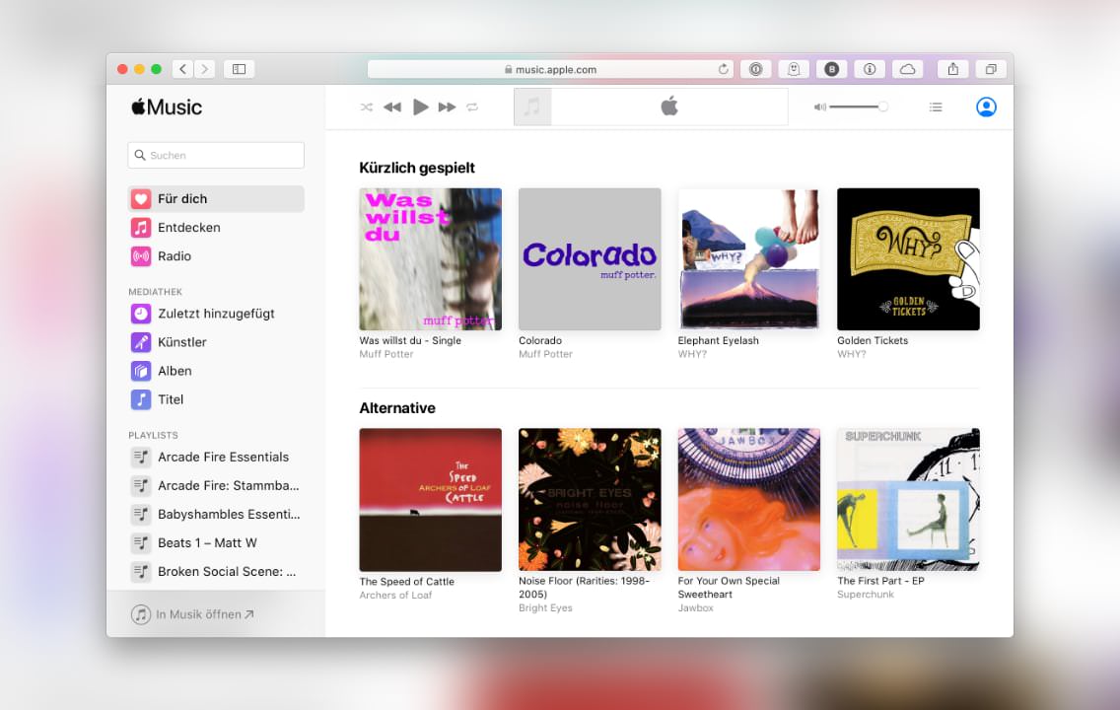The image size is (1120, 710).
Task: Show Zuletzt hinzugefügt library view
Action: pos(216,314)
